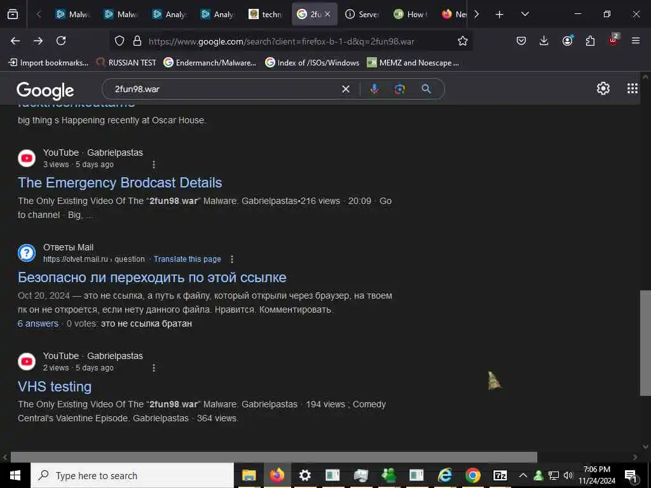
Task: Open options for the Ответы Mail result
Action: 231,259
